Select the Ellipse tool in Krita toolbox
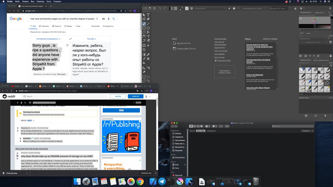Screen dimensions: 333x187 148,28
